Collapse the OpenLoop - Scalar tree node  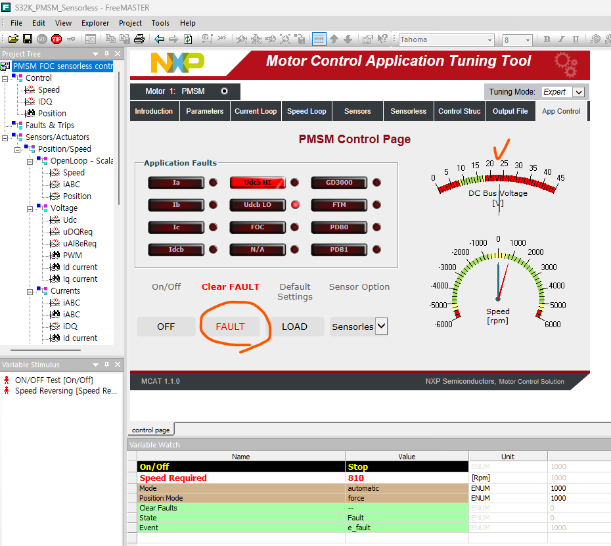[x=30, y=162]
